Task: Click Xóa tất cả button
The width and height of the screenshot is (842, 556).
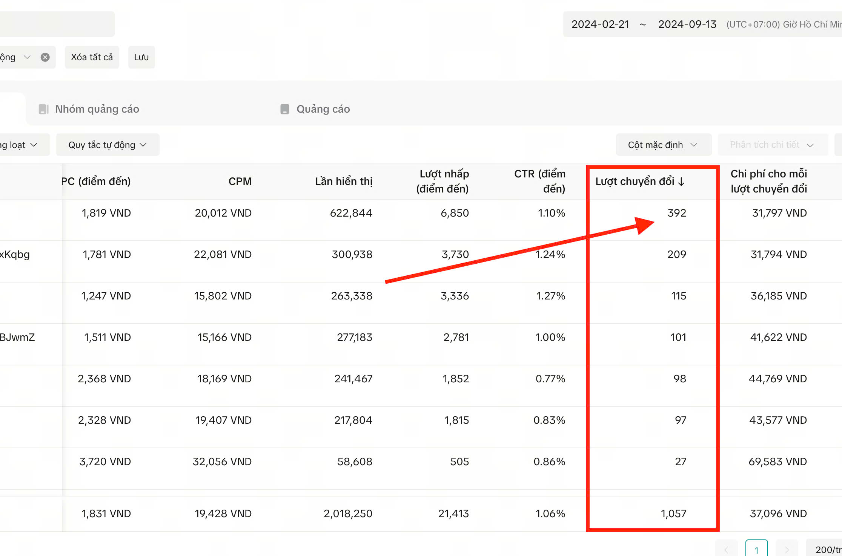Action: tap(92, 57)
